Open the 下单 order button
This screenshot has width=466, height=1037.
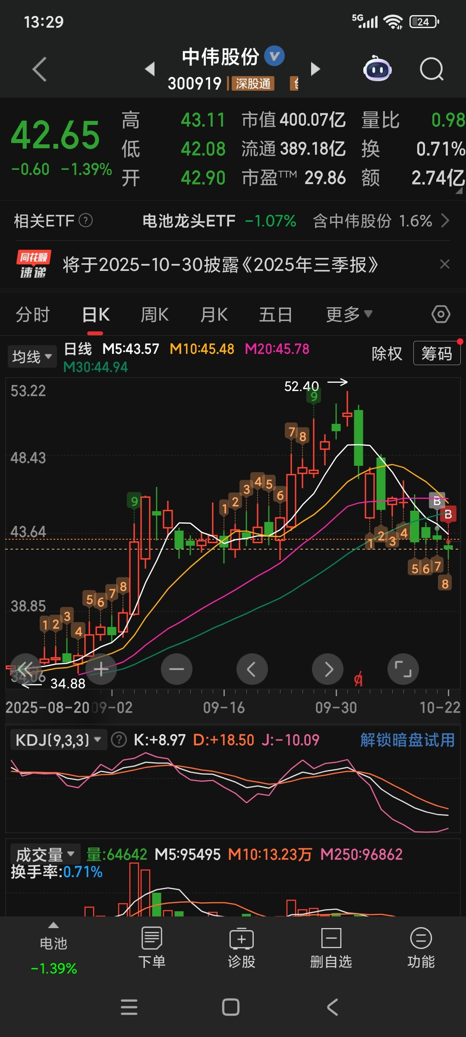tap(151, 949)
